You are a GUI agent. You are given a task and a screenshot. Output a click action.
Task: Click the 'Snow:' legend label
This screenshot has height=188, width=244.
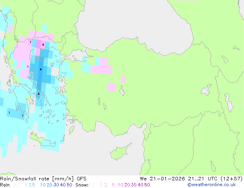coord(82,185)
